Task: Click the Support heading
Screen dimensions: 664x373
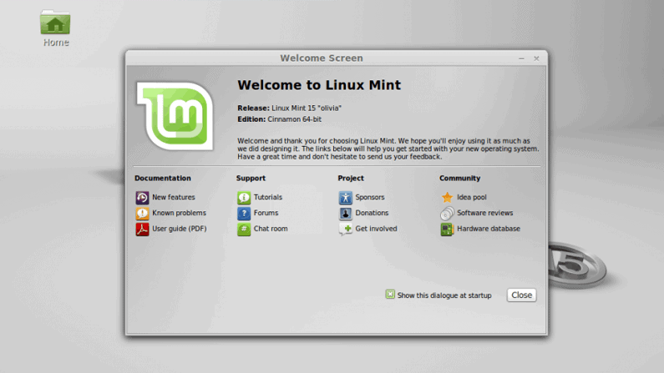Action: coord(251,178)
